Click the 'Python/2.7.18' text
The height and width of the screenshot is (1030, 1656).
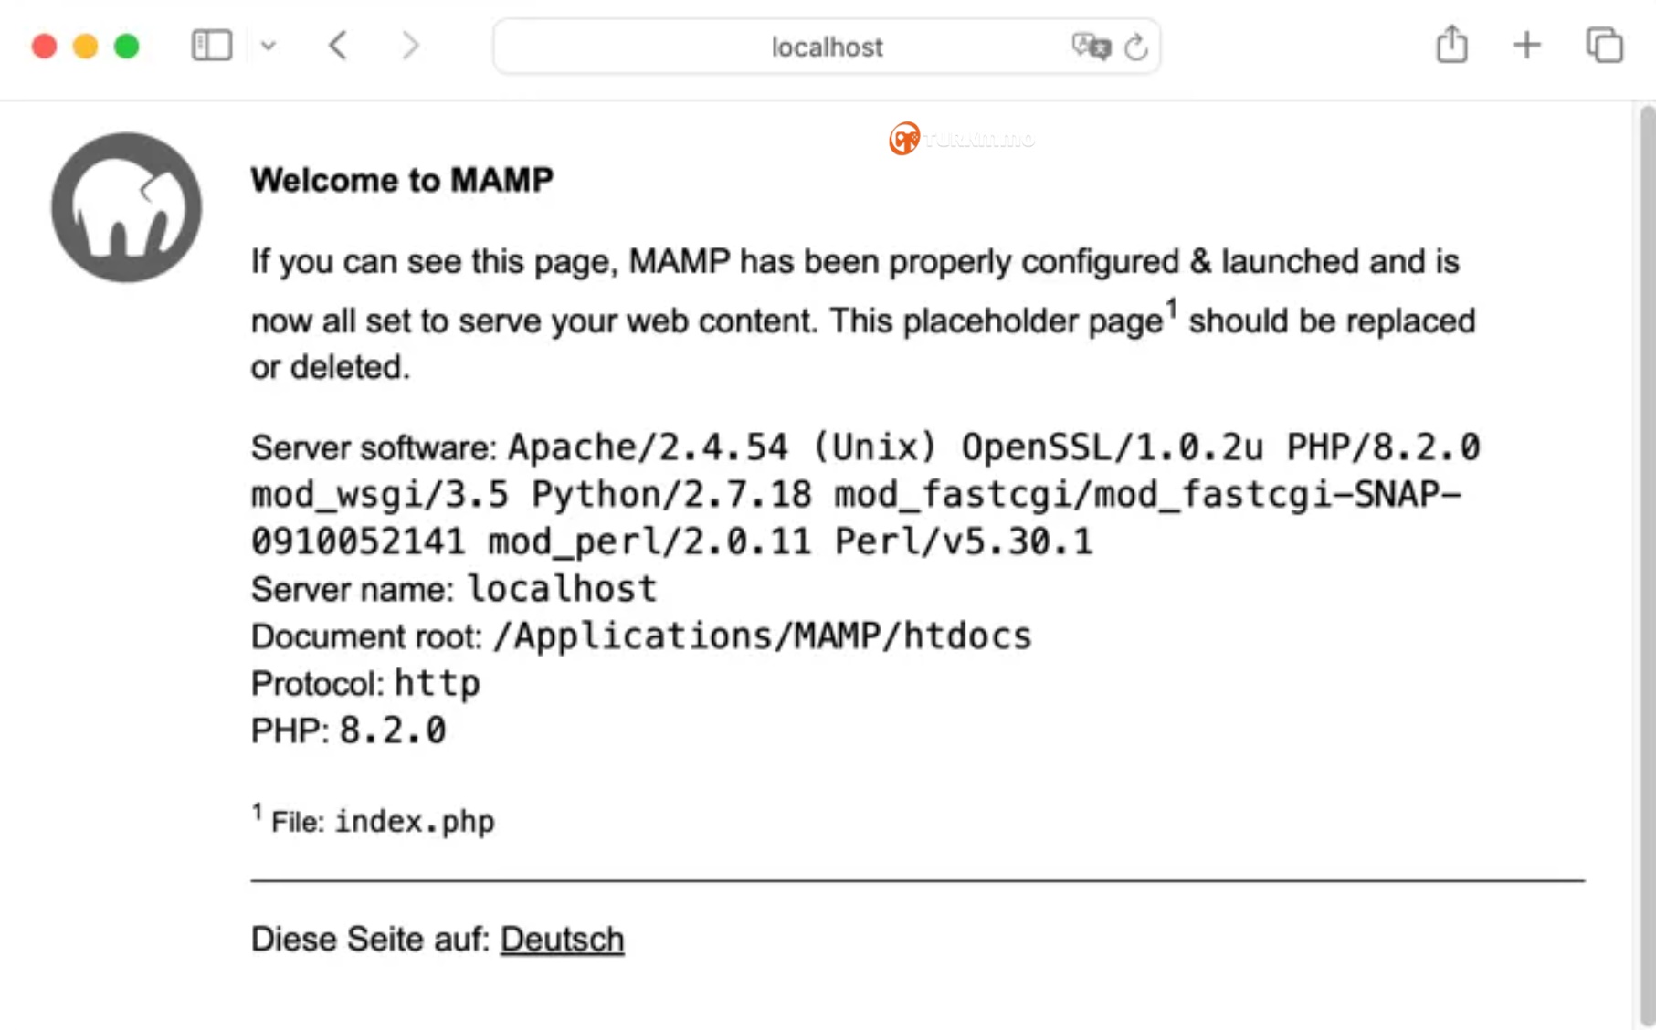[x=671, y=494]
